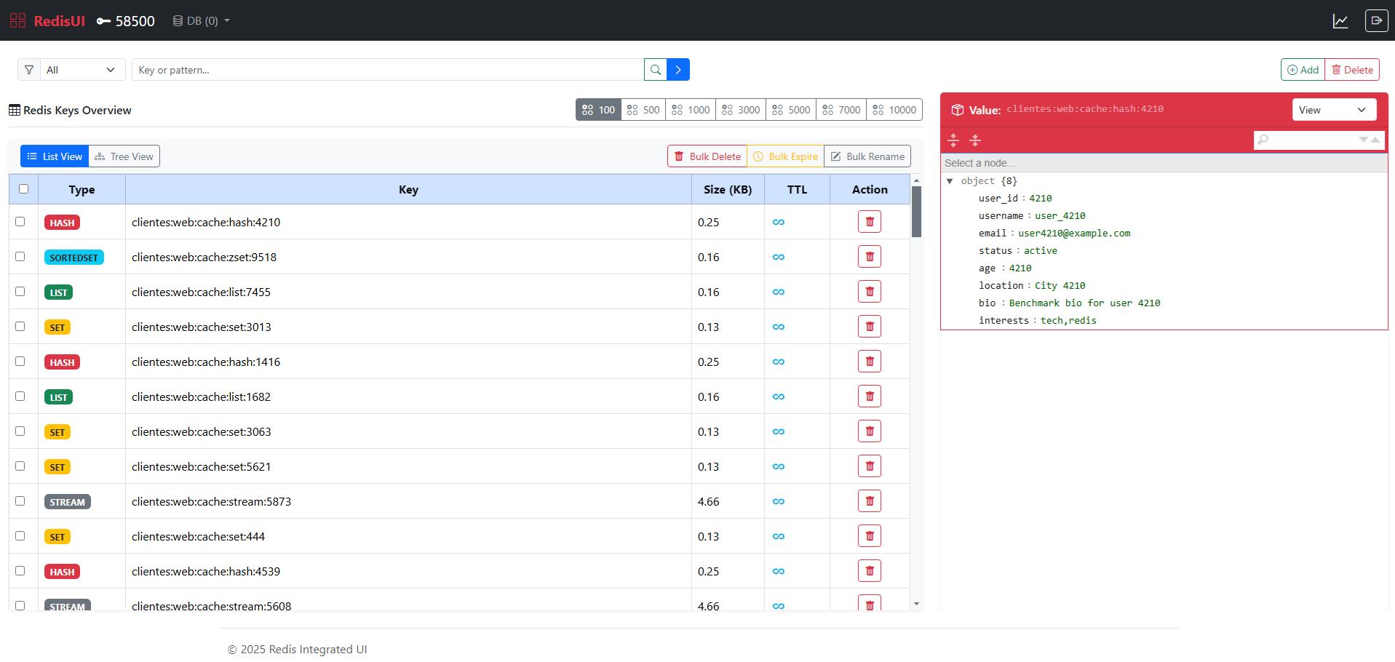Click the magnifier search button
This screenshot has height=662, width=1395.
pos(656,70)
